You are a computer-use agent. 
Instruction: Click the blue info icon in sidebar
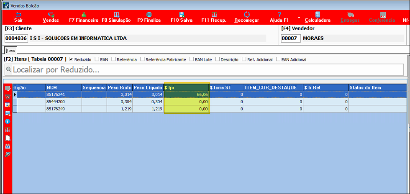[8, 121]
